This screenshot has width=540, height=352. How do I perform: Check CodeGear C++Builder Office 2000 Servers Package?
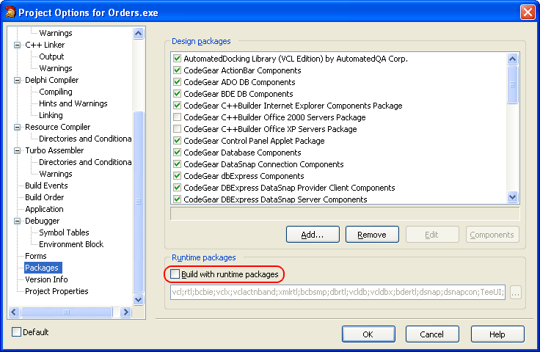177,117
